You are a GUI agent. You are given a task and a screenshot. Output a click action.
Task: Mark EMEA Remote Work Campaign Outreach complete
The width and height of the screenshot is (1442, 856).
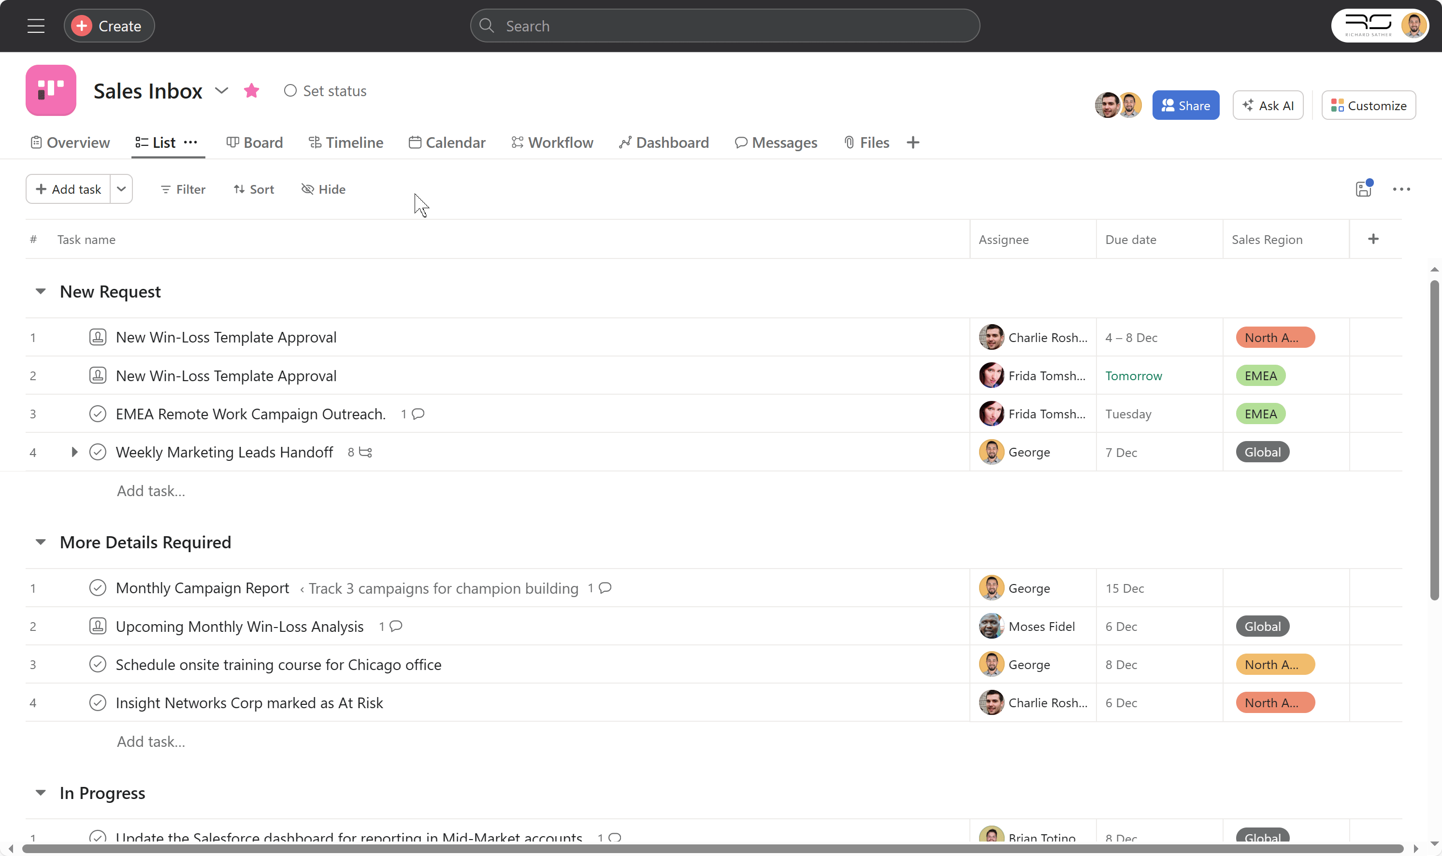coord(98,414)
